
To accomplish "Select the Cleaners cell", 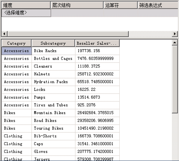I will [x=53, y=66].
